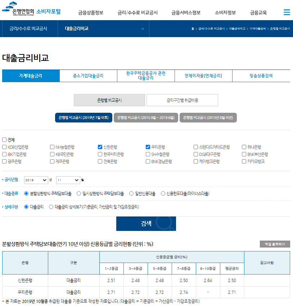Screen dimensions: 293x308
Task: Select 대출금리 상세보기 radio option
Action: [51, 207]
